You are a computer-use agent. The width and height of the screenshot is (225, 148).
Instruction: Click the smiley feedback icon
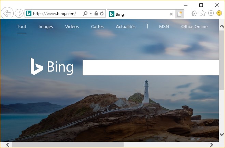219,13
